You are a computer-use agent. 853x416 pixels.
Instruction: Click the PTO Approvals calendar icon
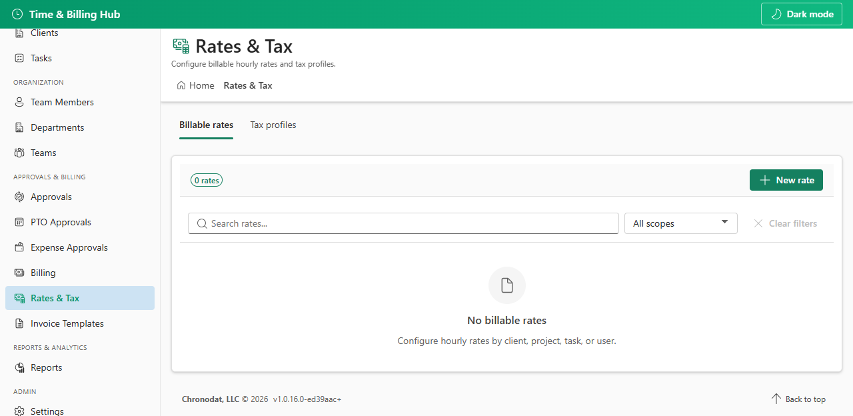[19, 222]
